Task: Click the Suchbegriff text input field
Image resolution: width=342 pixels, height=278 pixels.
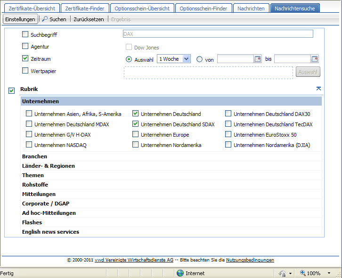Action: 217,34
